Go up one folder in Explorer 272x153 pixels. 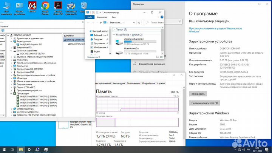point(100,23)
